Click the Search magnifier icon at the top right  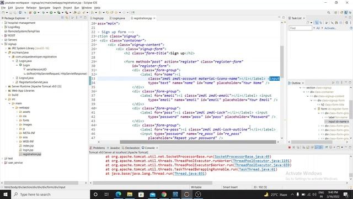pos(329,13)
